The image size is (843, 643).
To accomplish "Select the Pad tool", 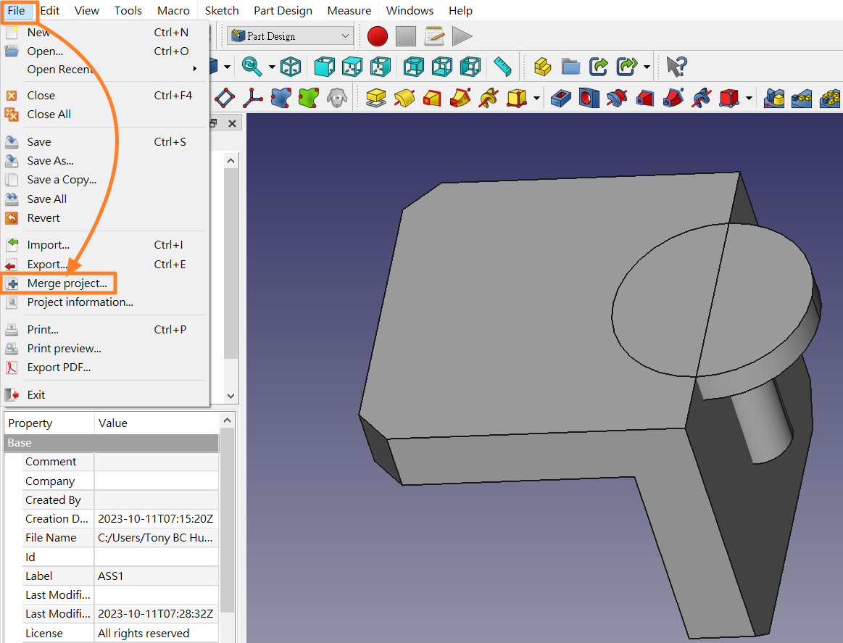I will click(376, 98).
